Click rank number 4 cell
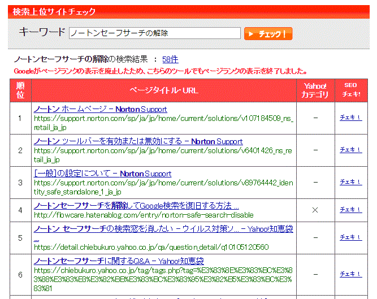377x299 pixels. point(20,210)
